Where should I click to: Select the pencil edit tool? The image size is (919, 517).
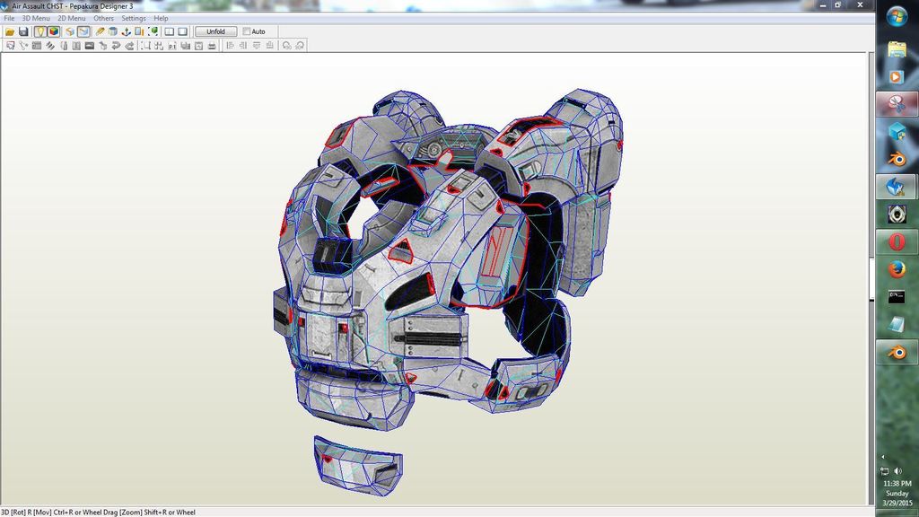(x=100, y=31)
